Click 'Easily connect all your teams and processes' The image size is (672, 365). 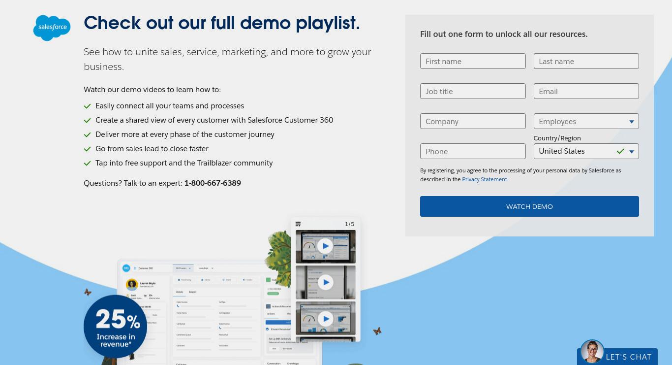coord(170,105)
